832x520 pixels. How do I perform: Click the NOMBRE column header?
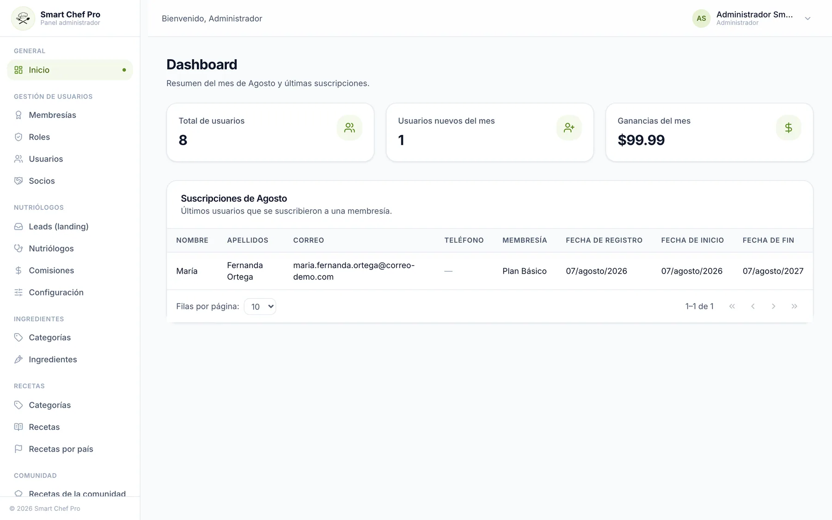pyautogui.click(x=192, y=240)
